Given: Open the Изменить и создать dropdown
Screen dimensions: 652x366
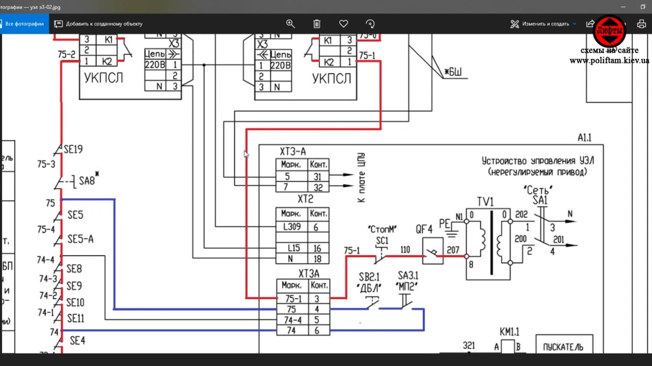Looking at the screenshot, I should (544, 24).
